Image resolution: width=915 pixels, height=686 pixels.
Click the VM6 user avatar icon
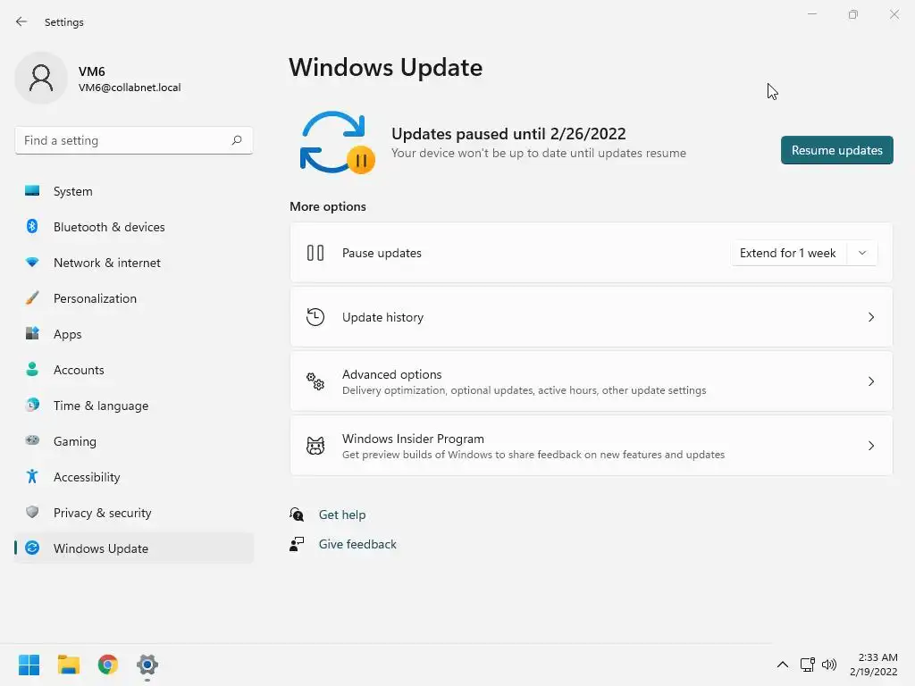tap(41, 78)
